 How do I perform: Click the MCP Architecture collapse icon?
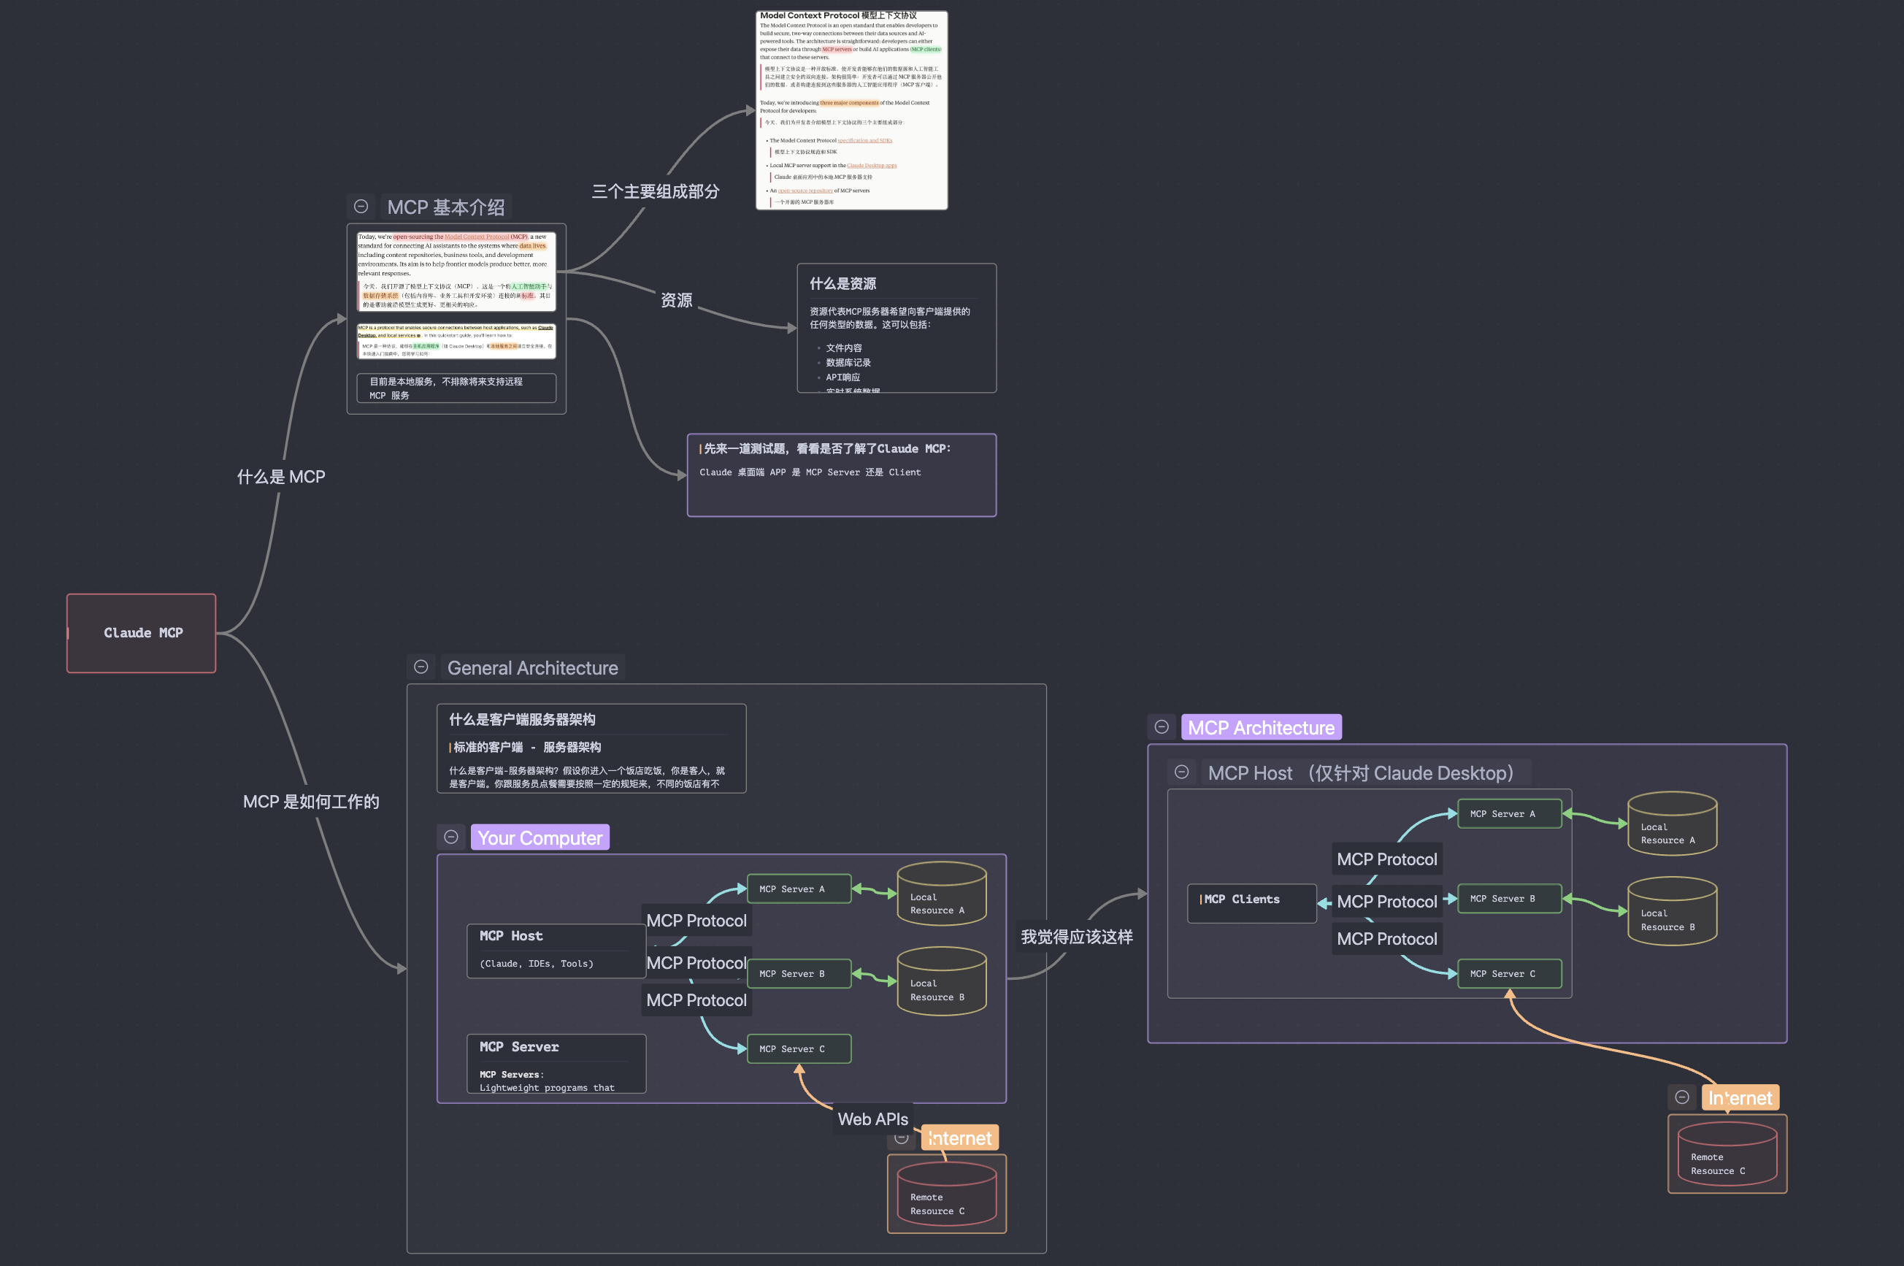click(x=1162, y=726)
